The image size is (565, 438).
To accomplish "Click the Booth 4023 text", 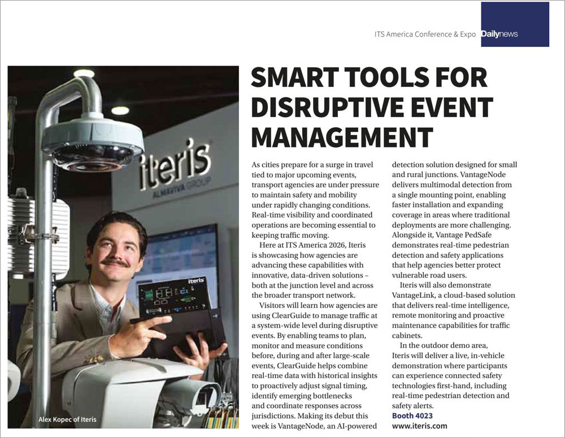I will [412, 415].
